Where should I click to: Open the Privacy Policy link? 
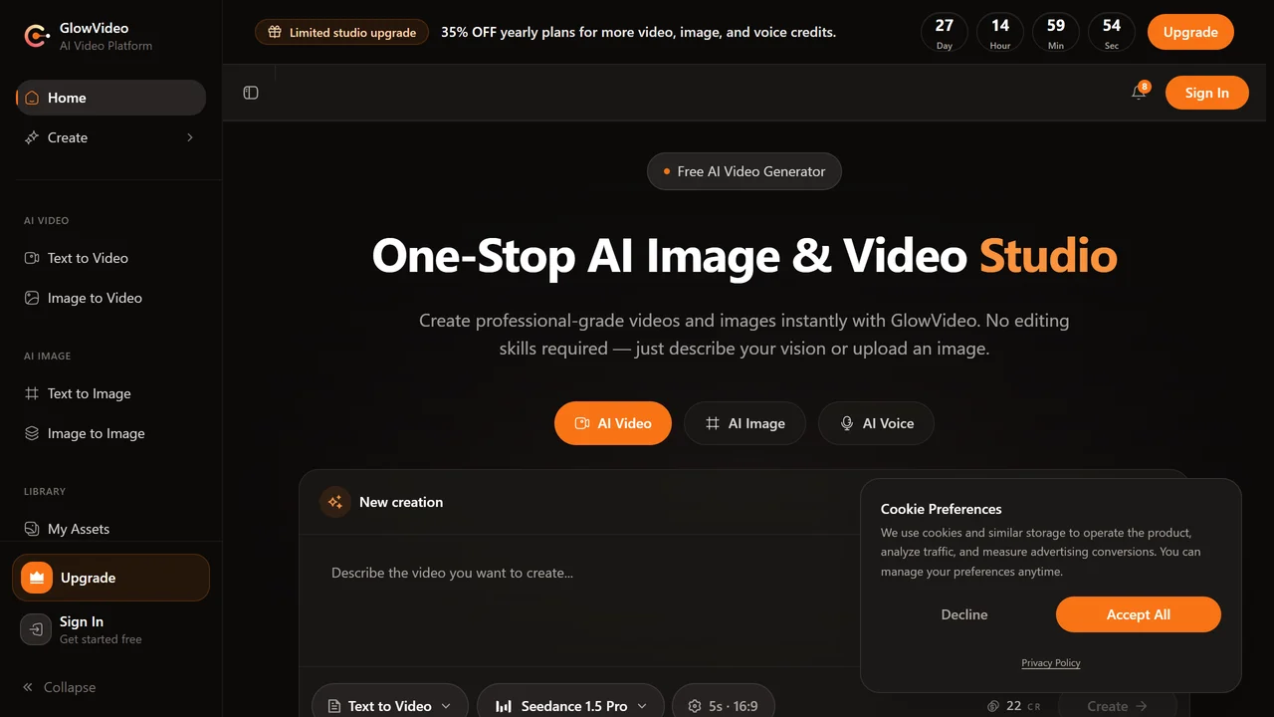pos(1050,663)
